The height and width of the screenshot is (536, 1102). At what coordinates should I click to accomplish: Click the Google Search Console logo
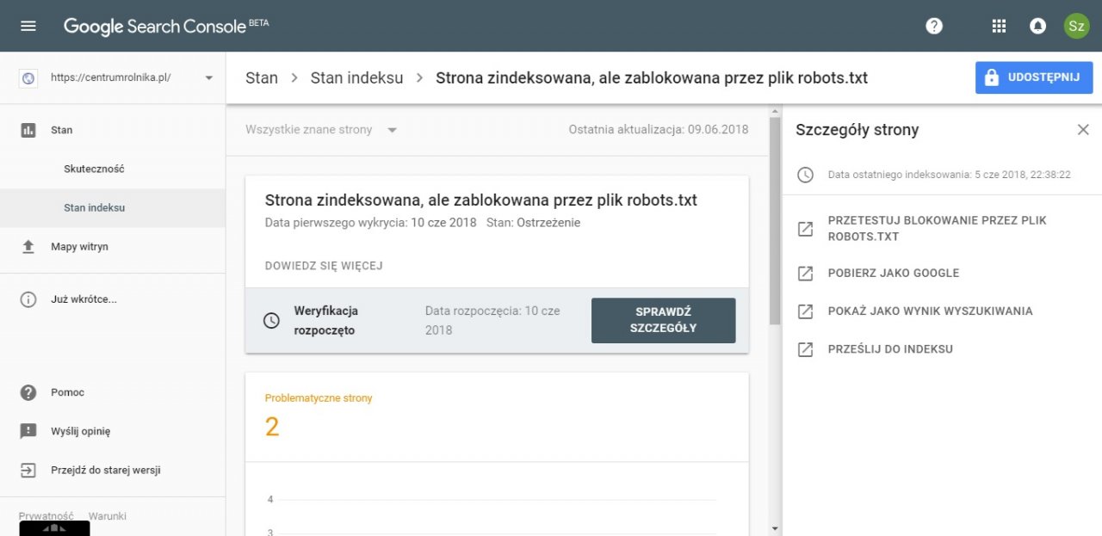point(166,27)
